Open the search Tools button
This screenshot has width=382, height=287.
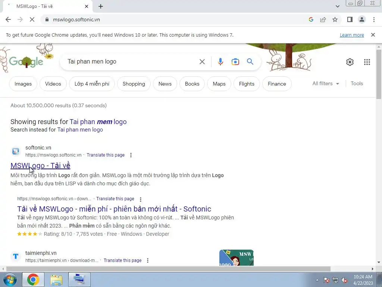357,83
